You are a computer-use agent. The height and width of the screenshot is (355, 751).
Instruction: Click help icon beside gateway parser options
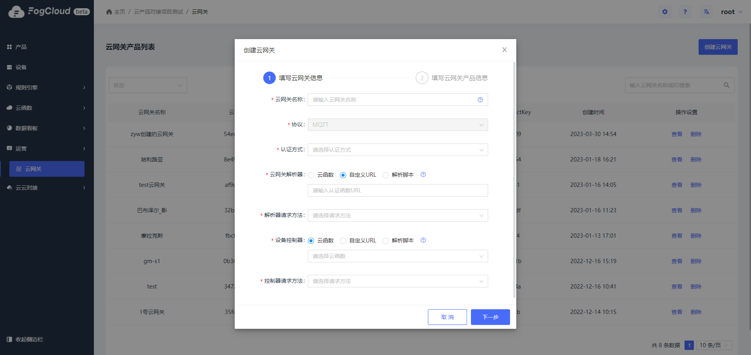pyautogui.click(x=423, y=175)
